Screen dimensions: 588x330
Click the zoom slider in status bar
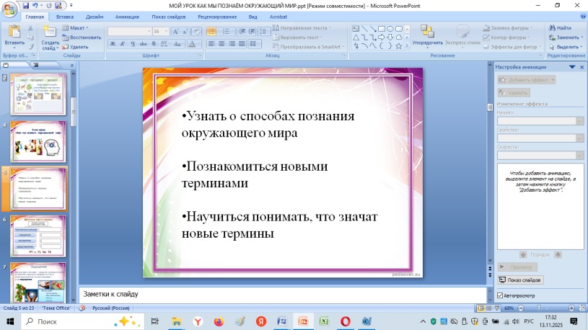[x=540, y=308]
